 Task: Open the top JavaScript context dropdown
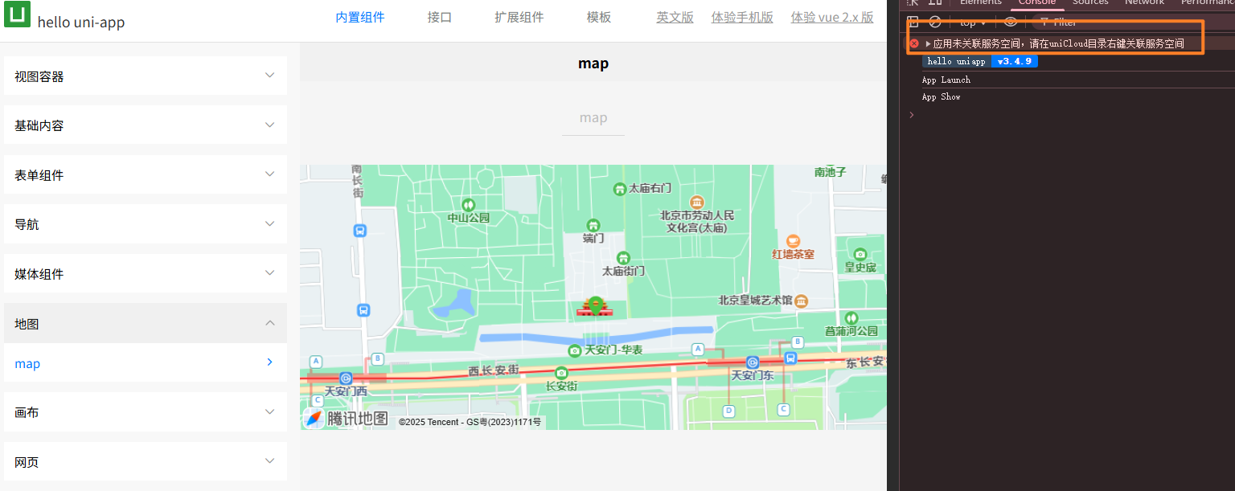pyautogui.click(x=973, y=23)
